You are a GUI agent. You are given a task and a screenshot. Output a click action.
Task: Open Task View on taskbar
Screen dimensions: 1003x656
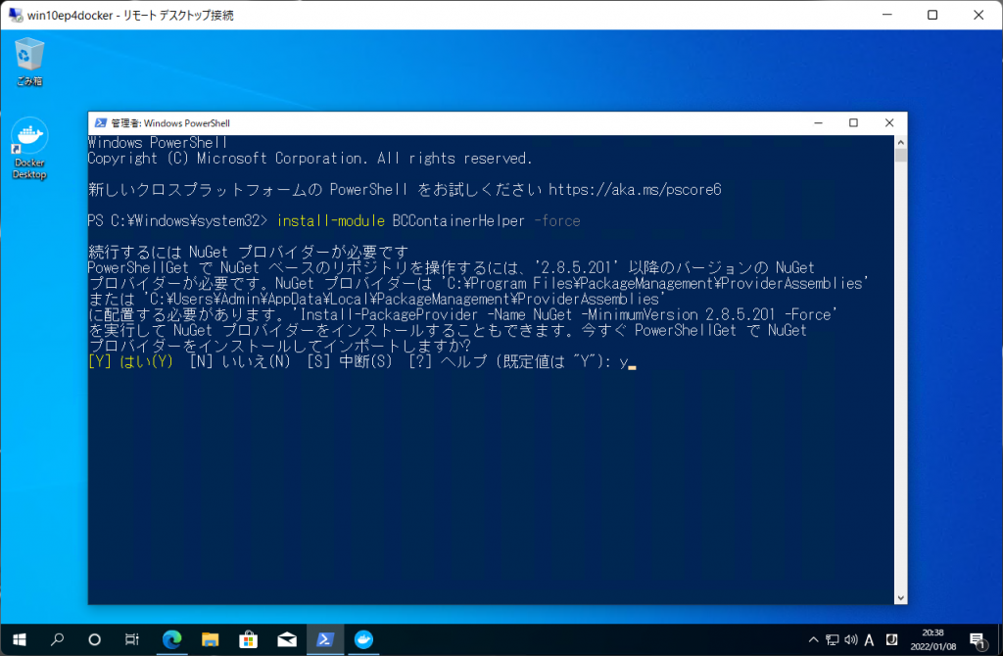click(x=132, y=639)
